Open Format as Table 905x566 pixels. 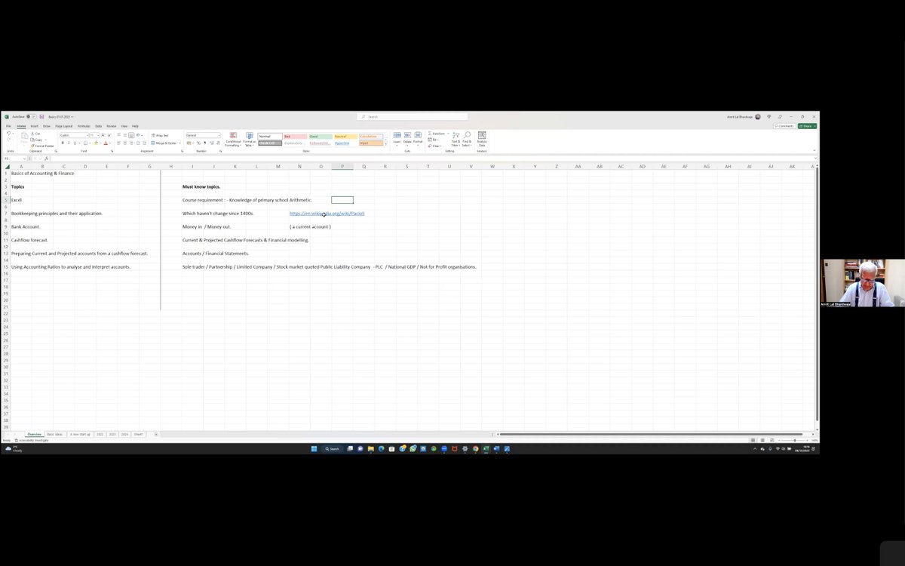pos(250,140)
